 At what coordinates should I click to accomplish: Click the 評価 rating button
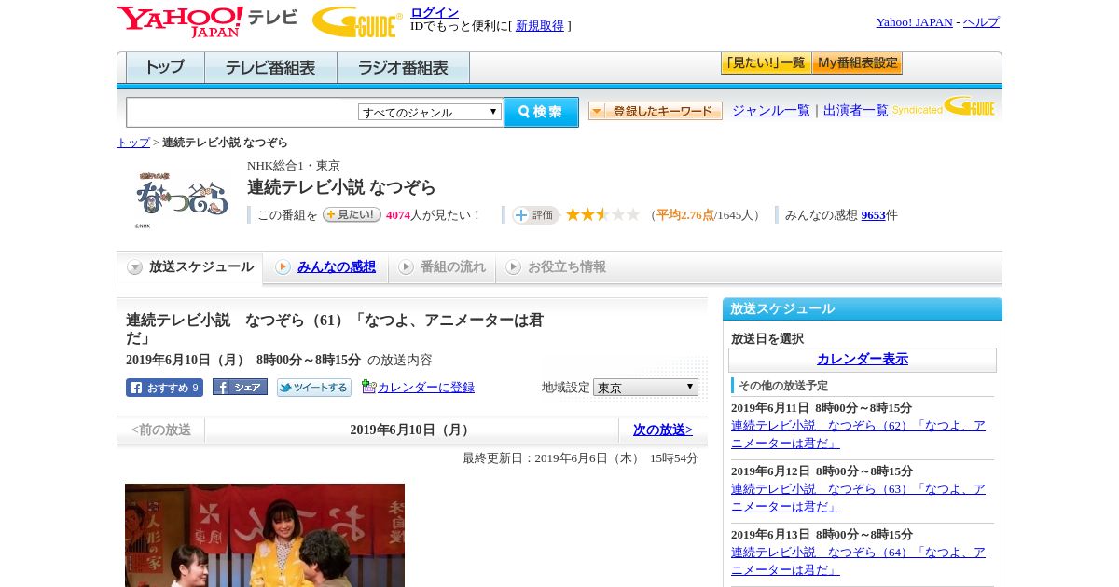coord(535,215)
